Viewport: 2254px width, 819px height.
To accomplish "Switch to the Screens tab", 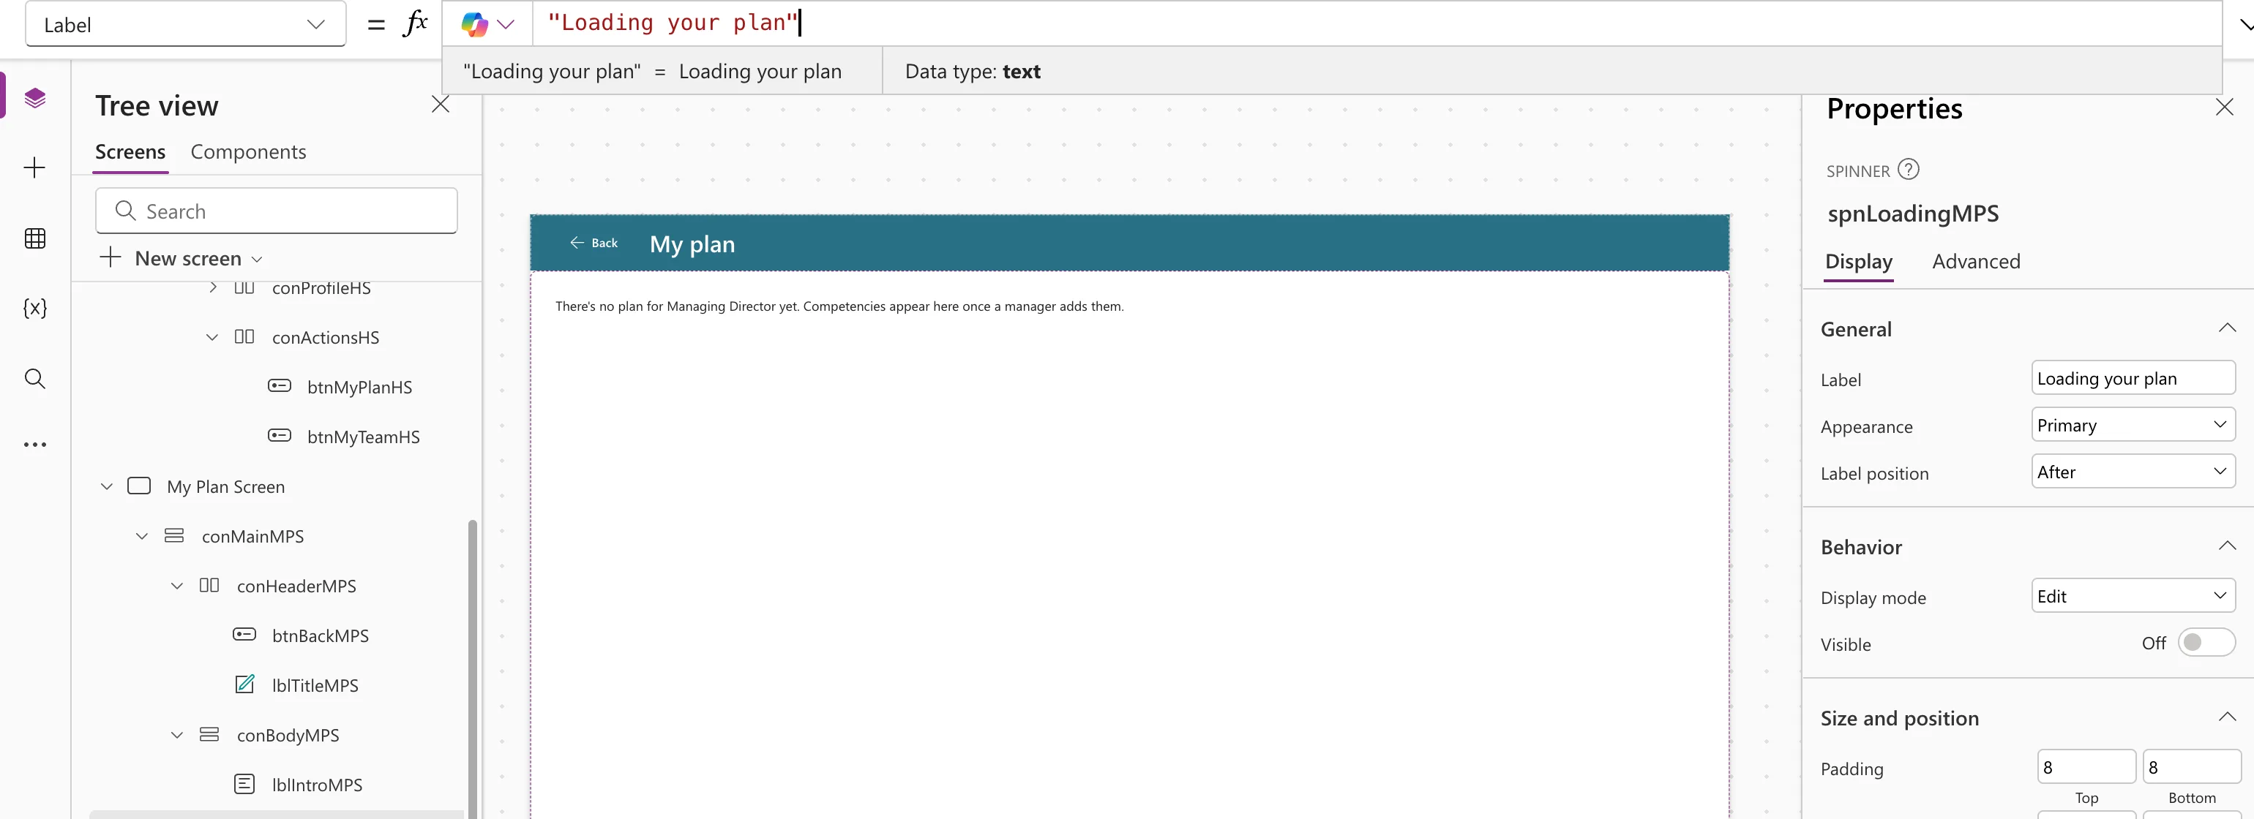I will click(x=130, y=152).
